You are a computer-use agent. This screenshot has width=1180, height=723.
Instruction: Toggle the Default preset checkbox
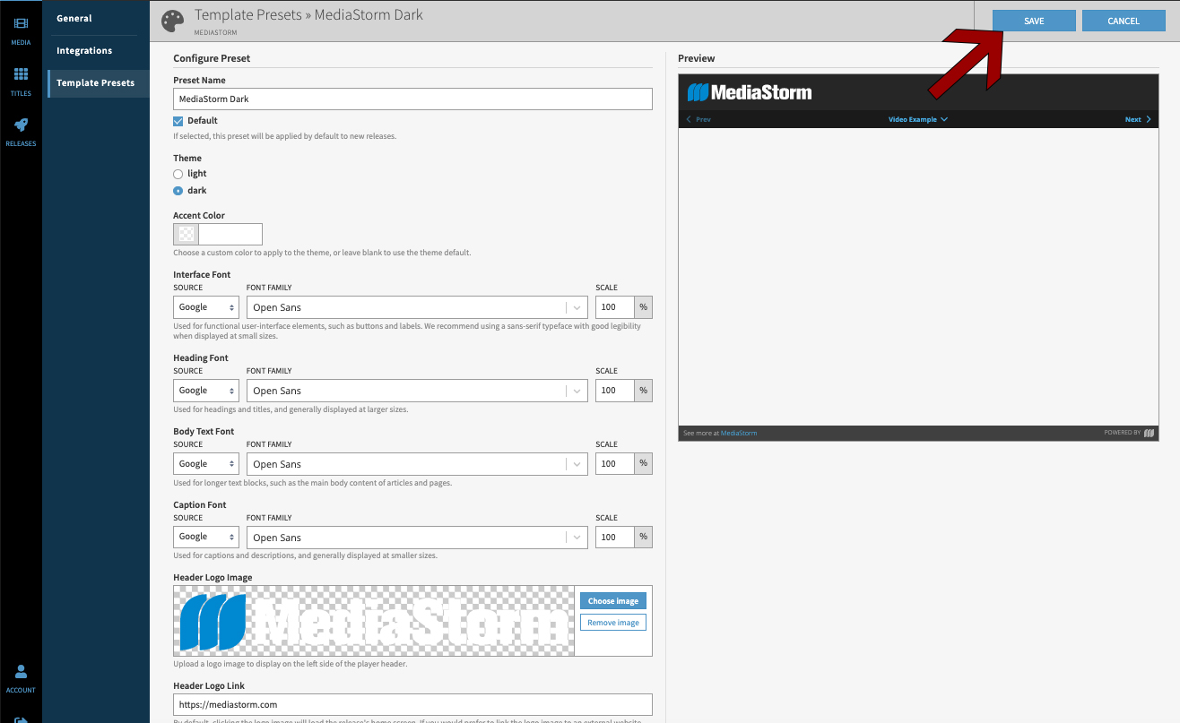[177, 120]
